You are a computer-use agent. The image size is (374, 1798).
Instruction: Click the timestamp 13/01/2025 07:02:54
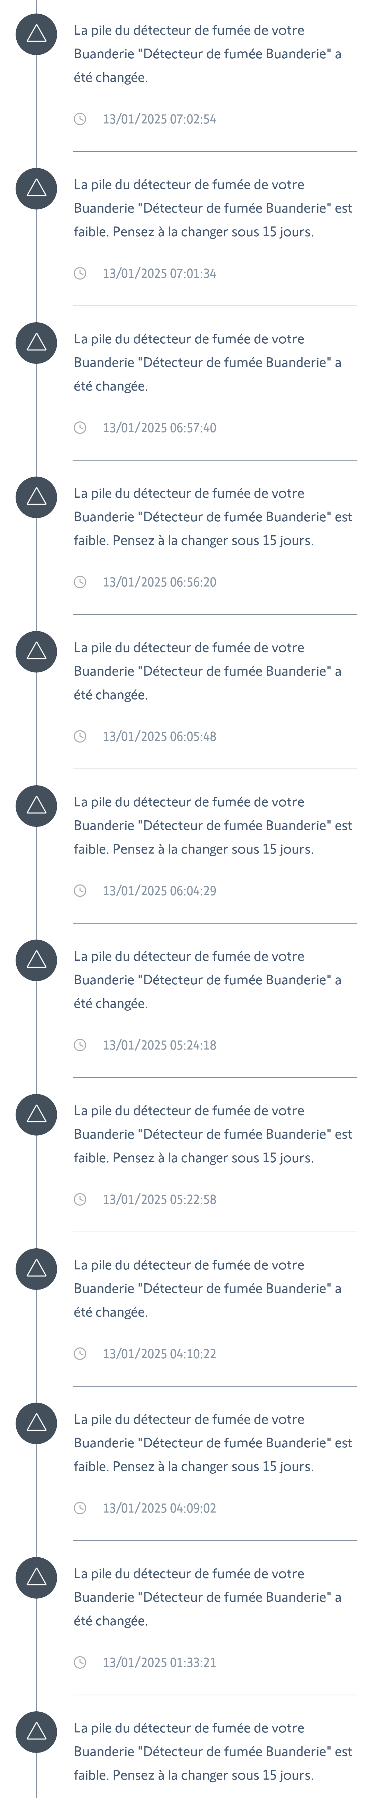[159, 119]
